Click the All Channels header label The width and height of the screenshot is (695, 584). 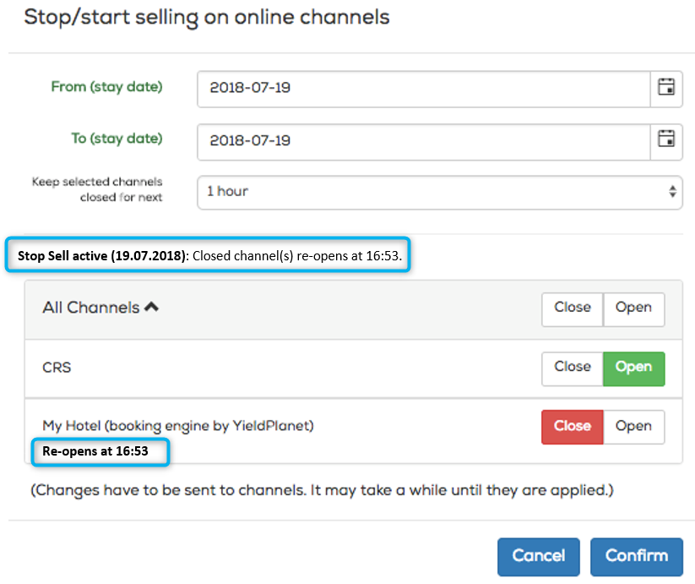(x=91, y=308)
